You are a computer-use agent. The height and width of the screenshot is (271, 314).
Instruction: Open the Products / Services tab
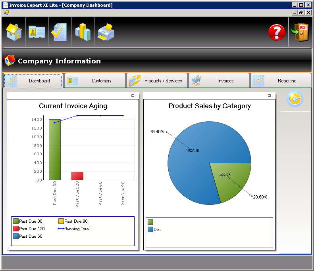157,81
